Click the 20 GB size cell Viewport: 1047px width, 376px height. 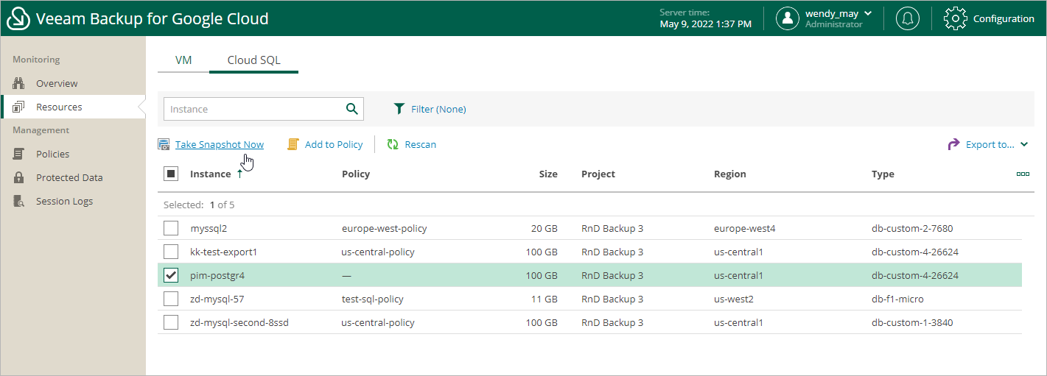[544, 228]
